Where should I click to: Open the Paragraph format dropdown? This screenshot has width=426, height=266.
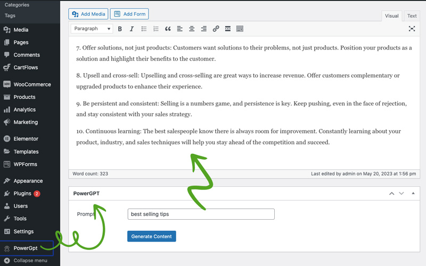point(93,29)
